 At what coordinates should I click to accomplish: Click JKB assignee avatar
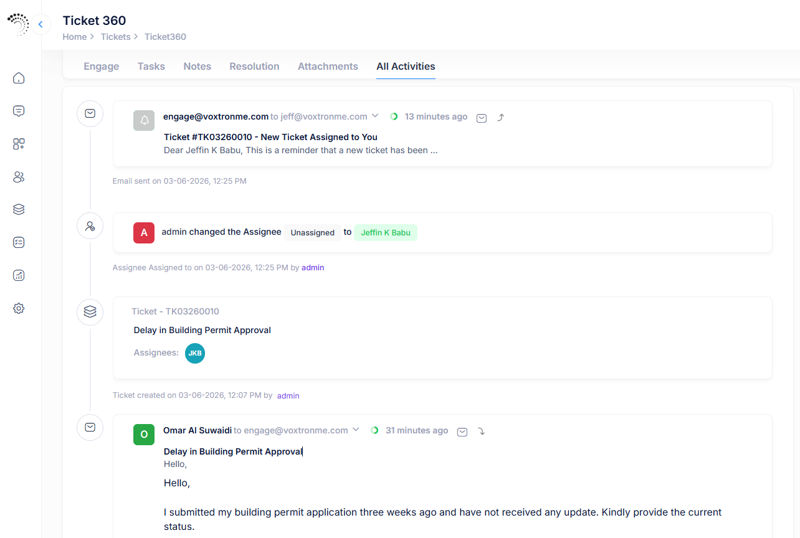pyautogui.click(x=195, y=353)
